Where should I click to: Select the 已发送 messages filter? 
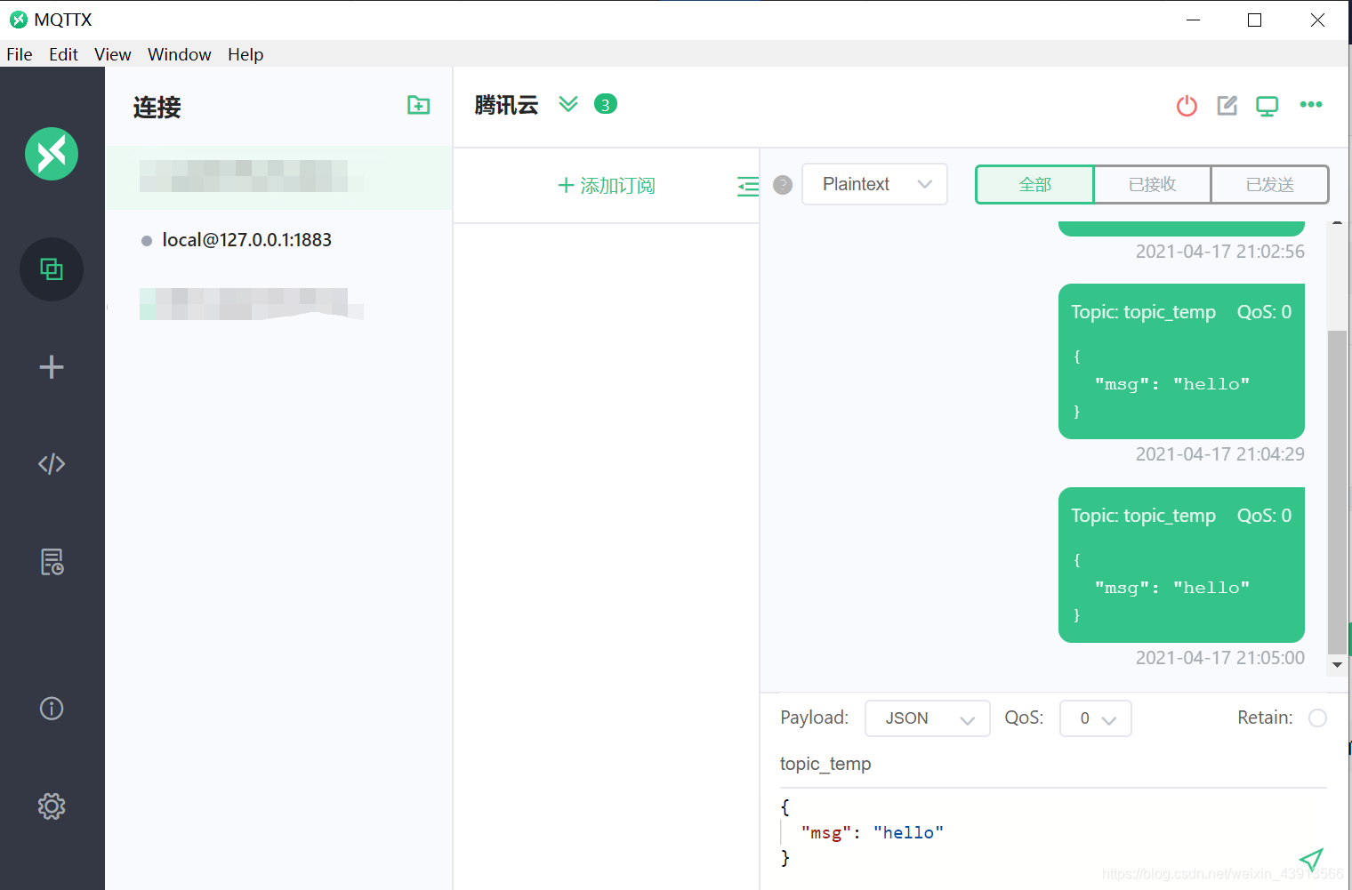click(1270, 184)
